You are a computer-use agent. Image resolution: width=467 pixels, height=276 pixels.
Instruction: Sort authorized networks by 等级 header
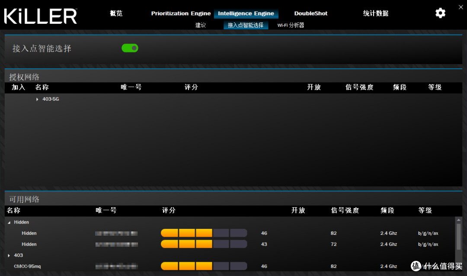[x=435, y=87]
